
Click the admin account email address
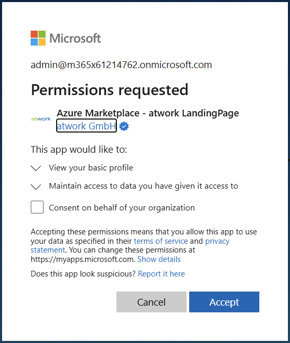[121, 65]
